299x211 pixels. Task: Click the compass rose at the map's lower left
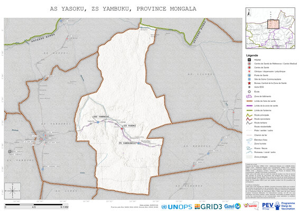(x=13, y=191)
